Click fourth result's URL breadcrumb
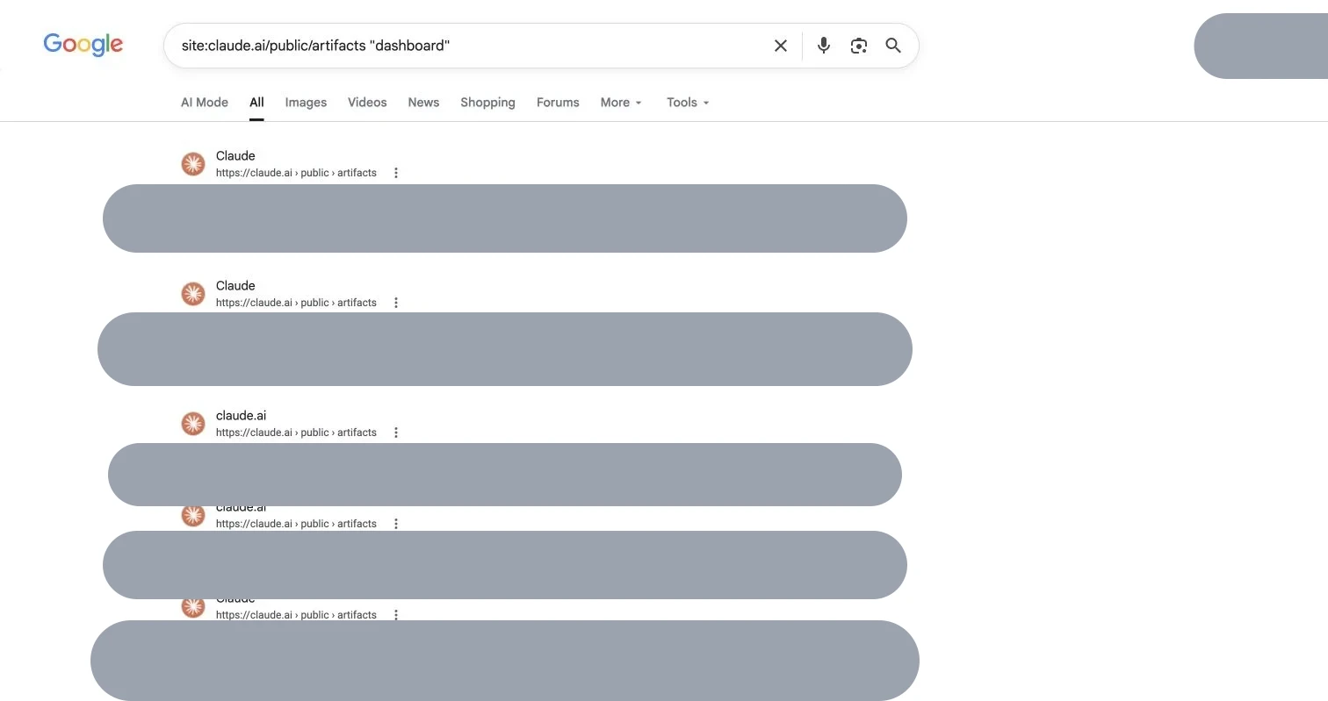 pos(296,524)
